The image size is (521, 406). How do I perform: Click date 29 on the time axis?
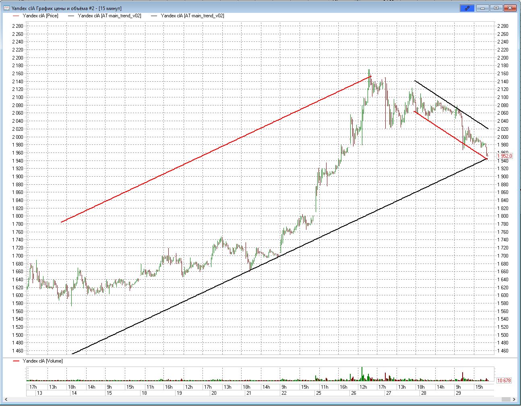coord(458,393)
